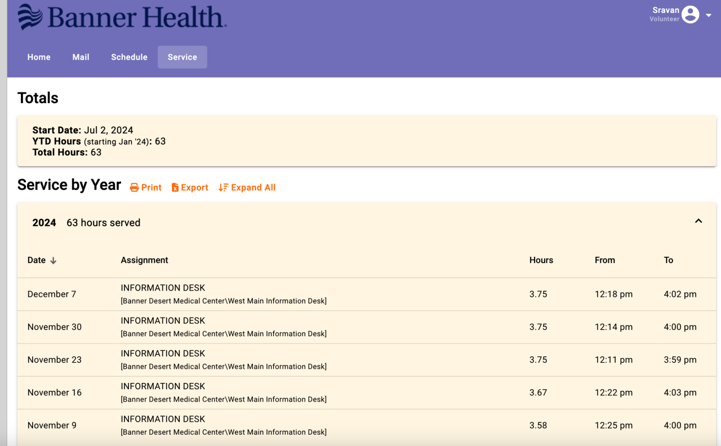Click the Assignment column header
The image size is (721, 446).
coord(144,260)
